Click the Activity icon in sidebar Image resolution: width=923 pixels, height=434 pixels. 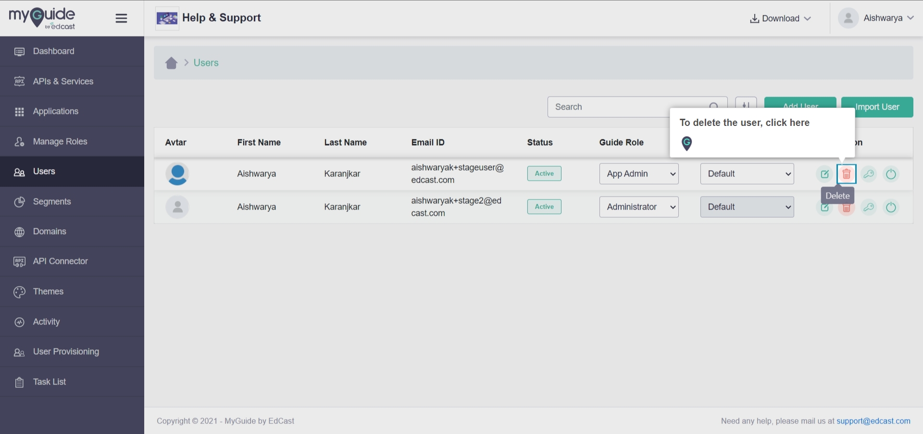click(x=19, y=322)
